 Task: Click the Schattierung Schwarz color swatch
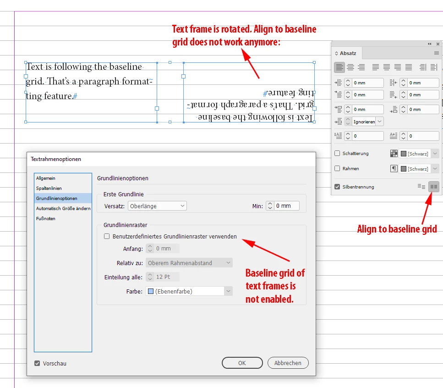[x=404, y=154]
